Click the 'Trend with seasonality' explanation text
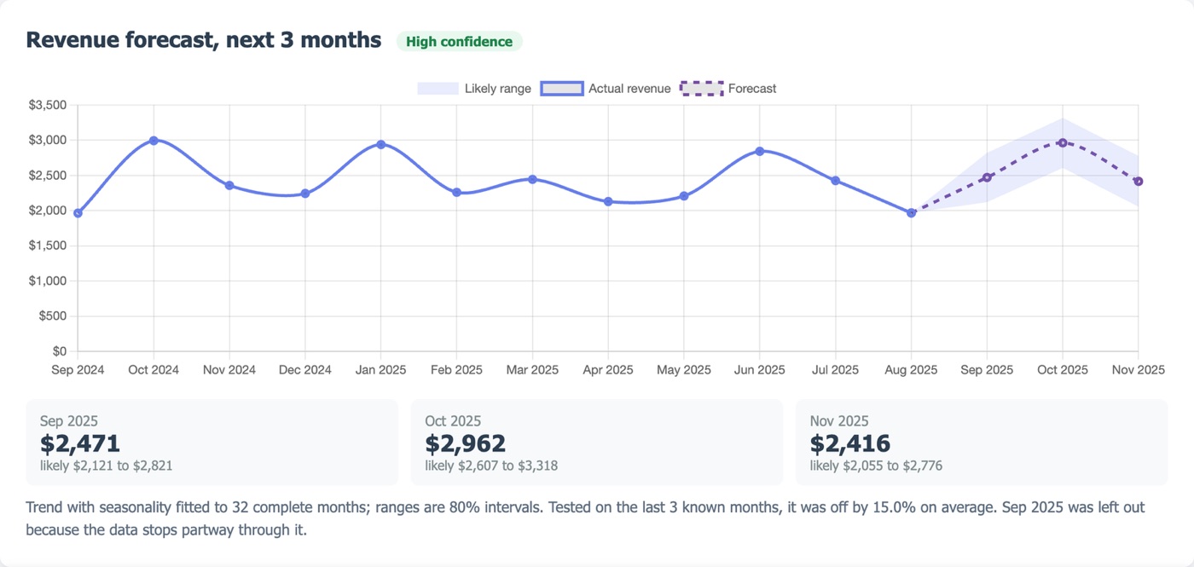 click(x=585, y=518)
